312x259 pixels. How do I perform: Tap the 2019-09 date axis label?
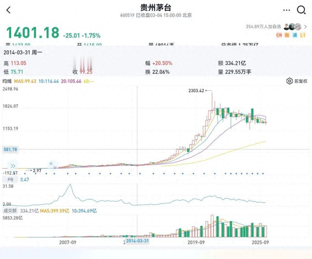click(196, 242)
